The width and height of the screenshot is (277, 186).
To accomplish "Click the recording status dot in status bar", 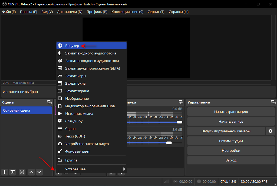I will point(199,181).
